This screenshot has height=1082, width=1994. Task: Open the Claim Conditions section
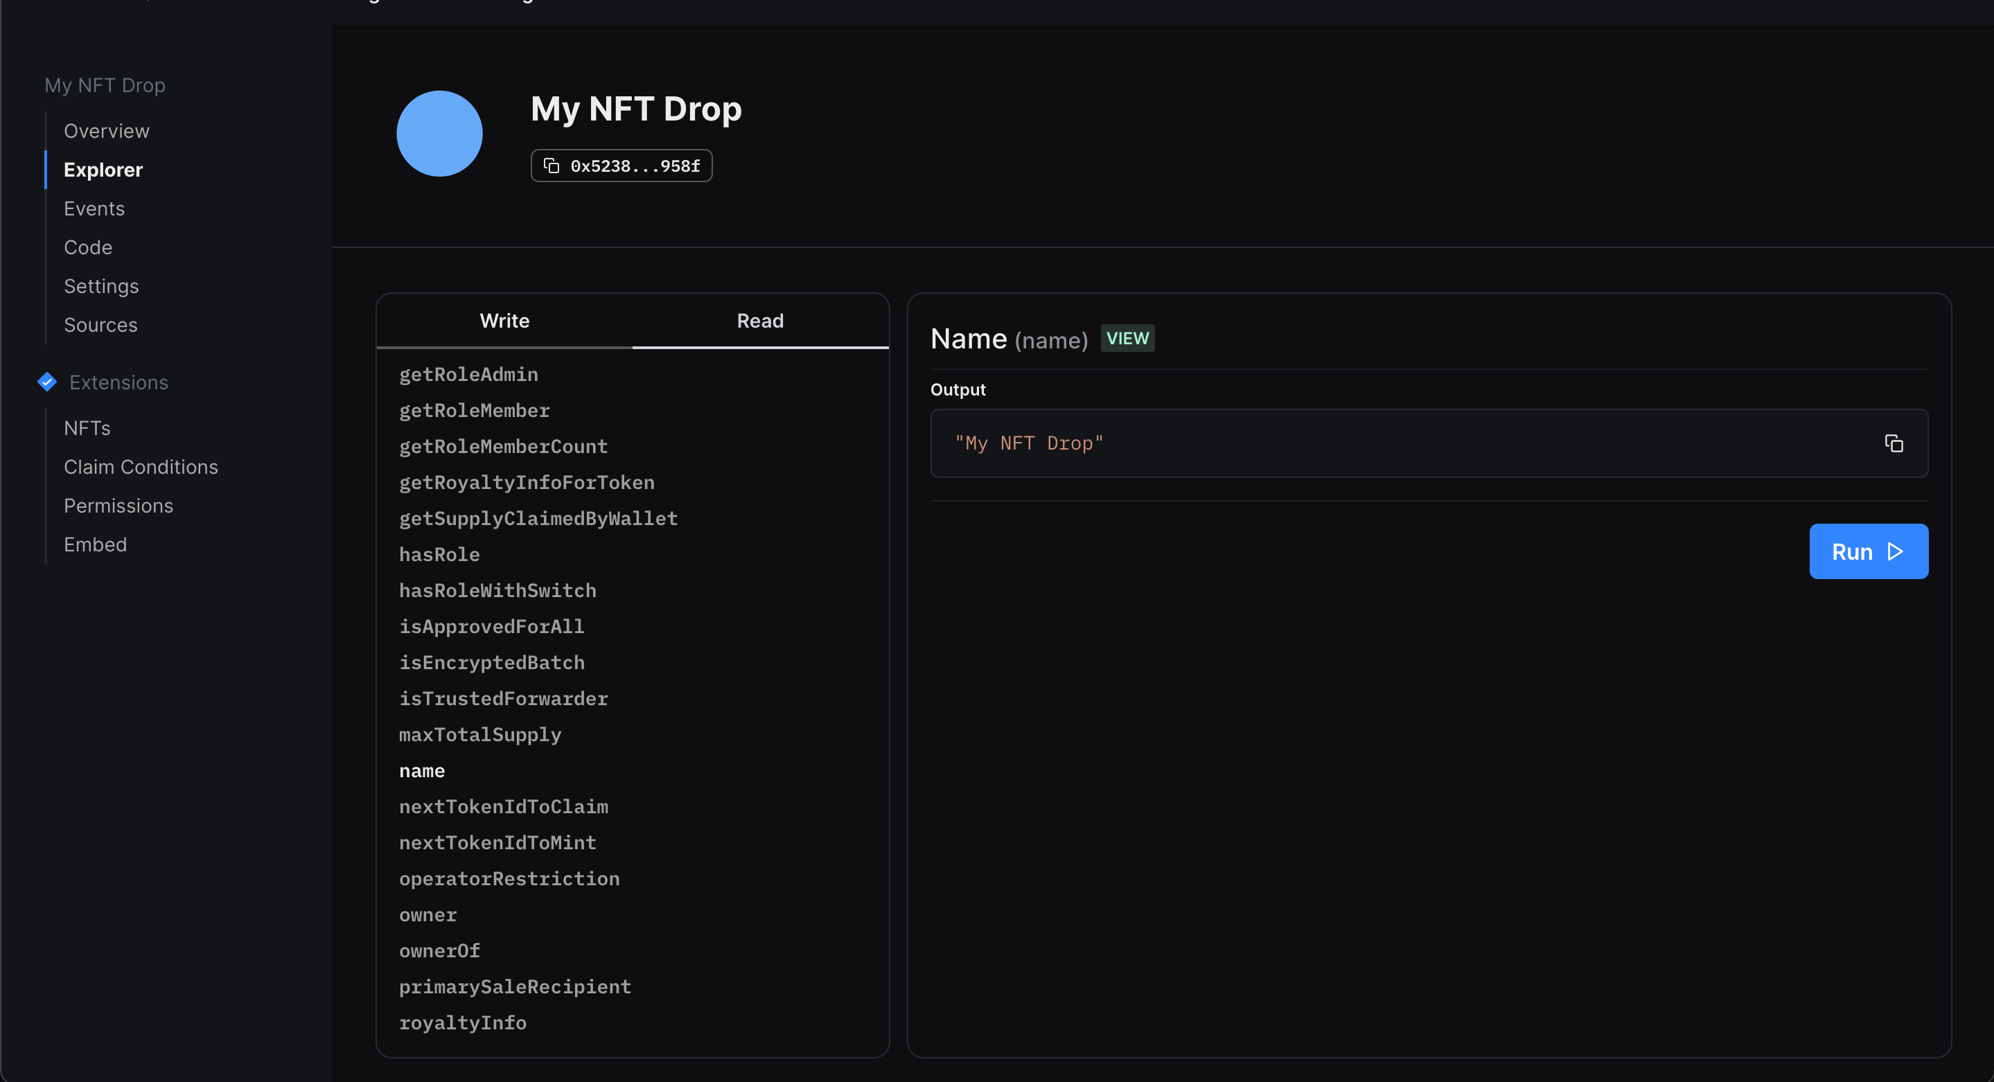coord(140,466)
